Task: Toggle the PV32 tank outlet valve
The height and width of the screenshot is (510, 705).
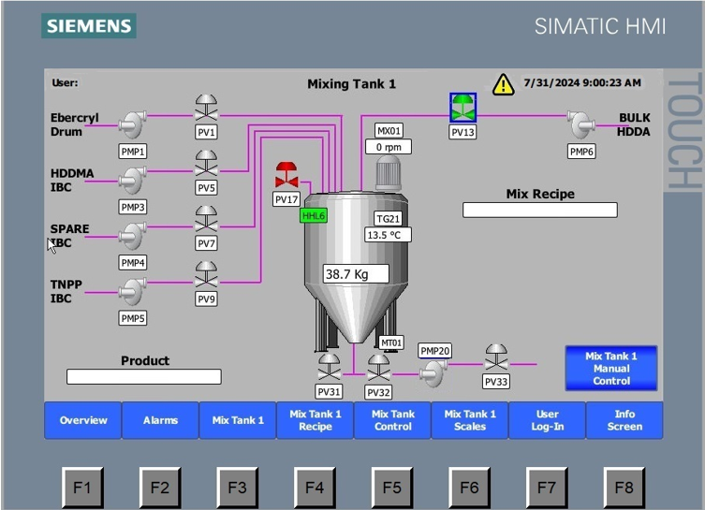Action: (378, 368)
